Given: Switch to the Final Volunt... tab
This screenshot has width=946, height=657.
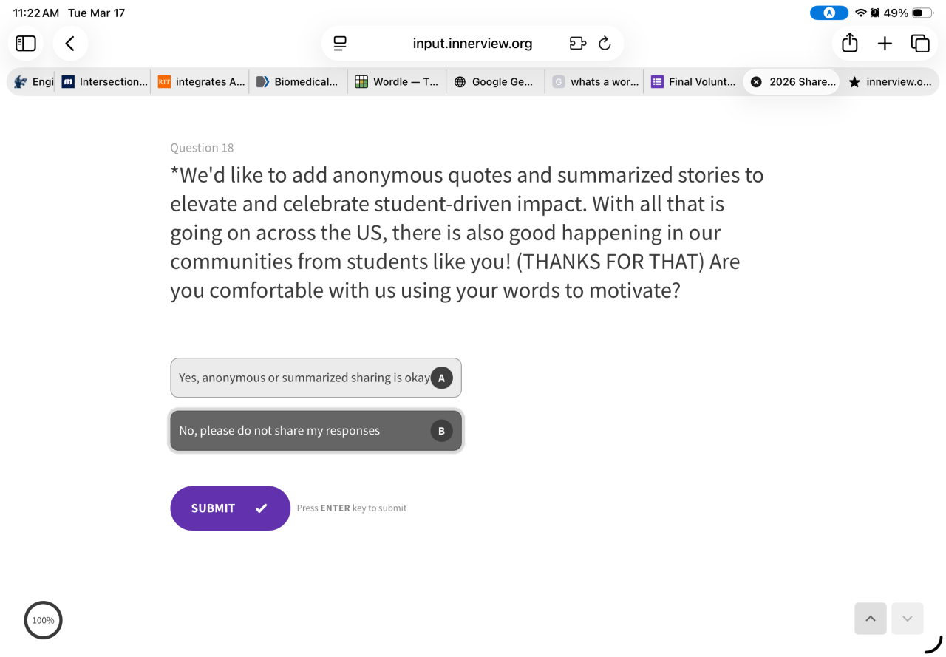Looking at the screenshot, I should (693, 82).
